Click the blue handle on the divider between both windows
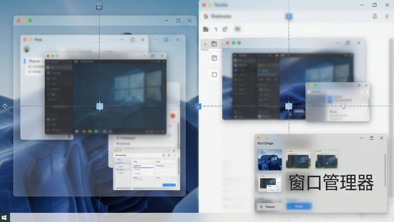This screenshot has height=222, width=394. [x=198, y=106]
